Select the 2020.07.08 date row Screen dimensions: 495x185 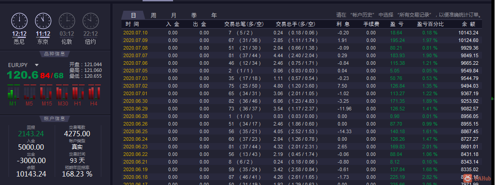click(301, 48)
